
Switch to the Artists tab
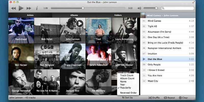point(30,15)
